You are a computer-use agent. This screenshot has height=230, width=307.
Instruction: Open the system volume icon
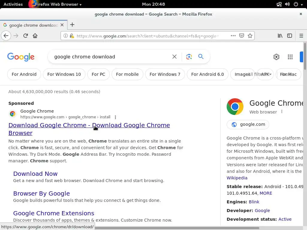[x=287, y=4]
